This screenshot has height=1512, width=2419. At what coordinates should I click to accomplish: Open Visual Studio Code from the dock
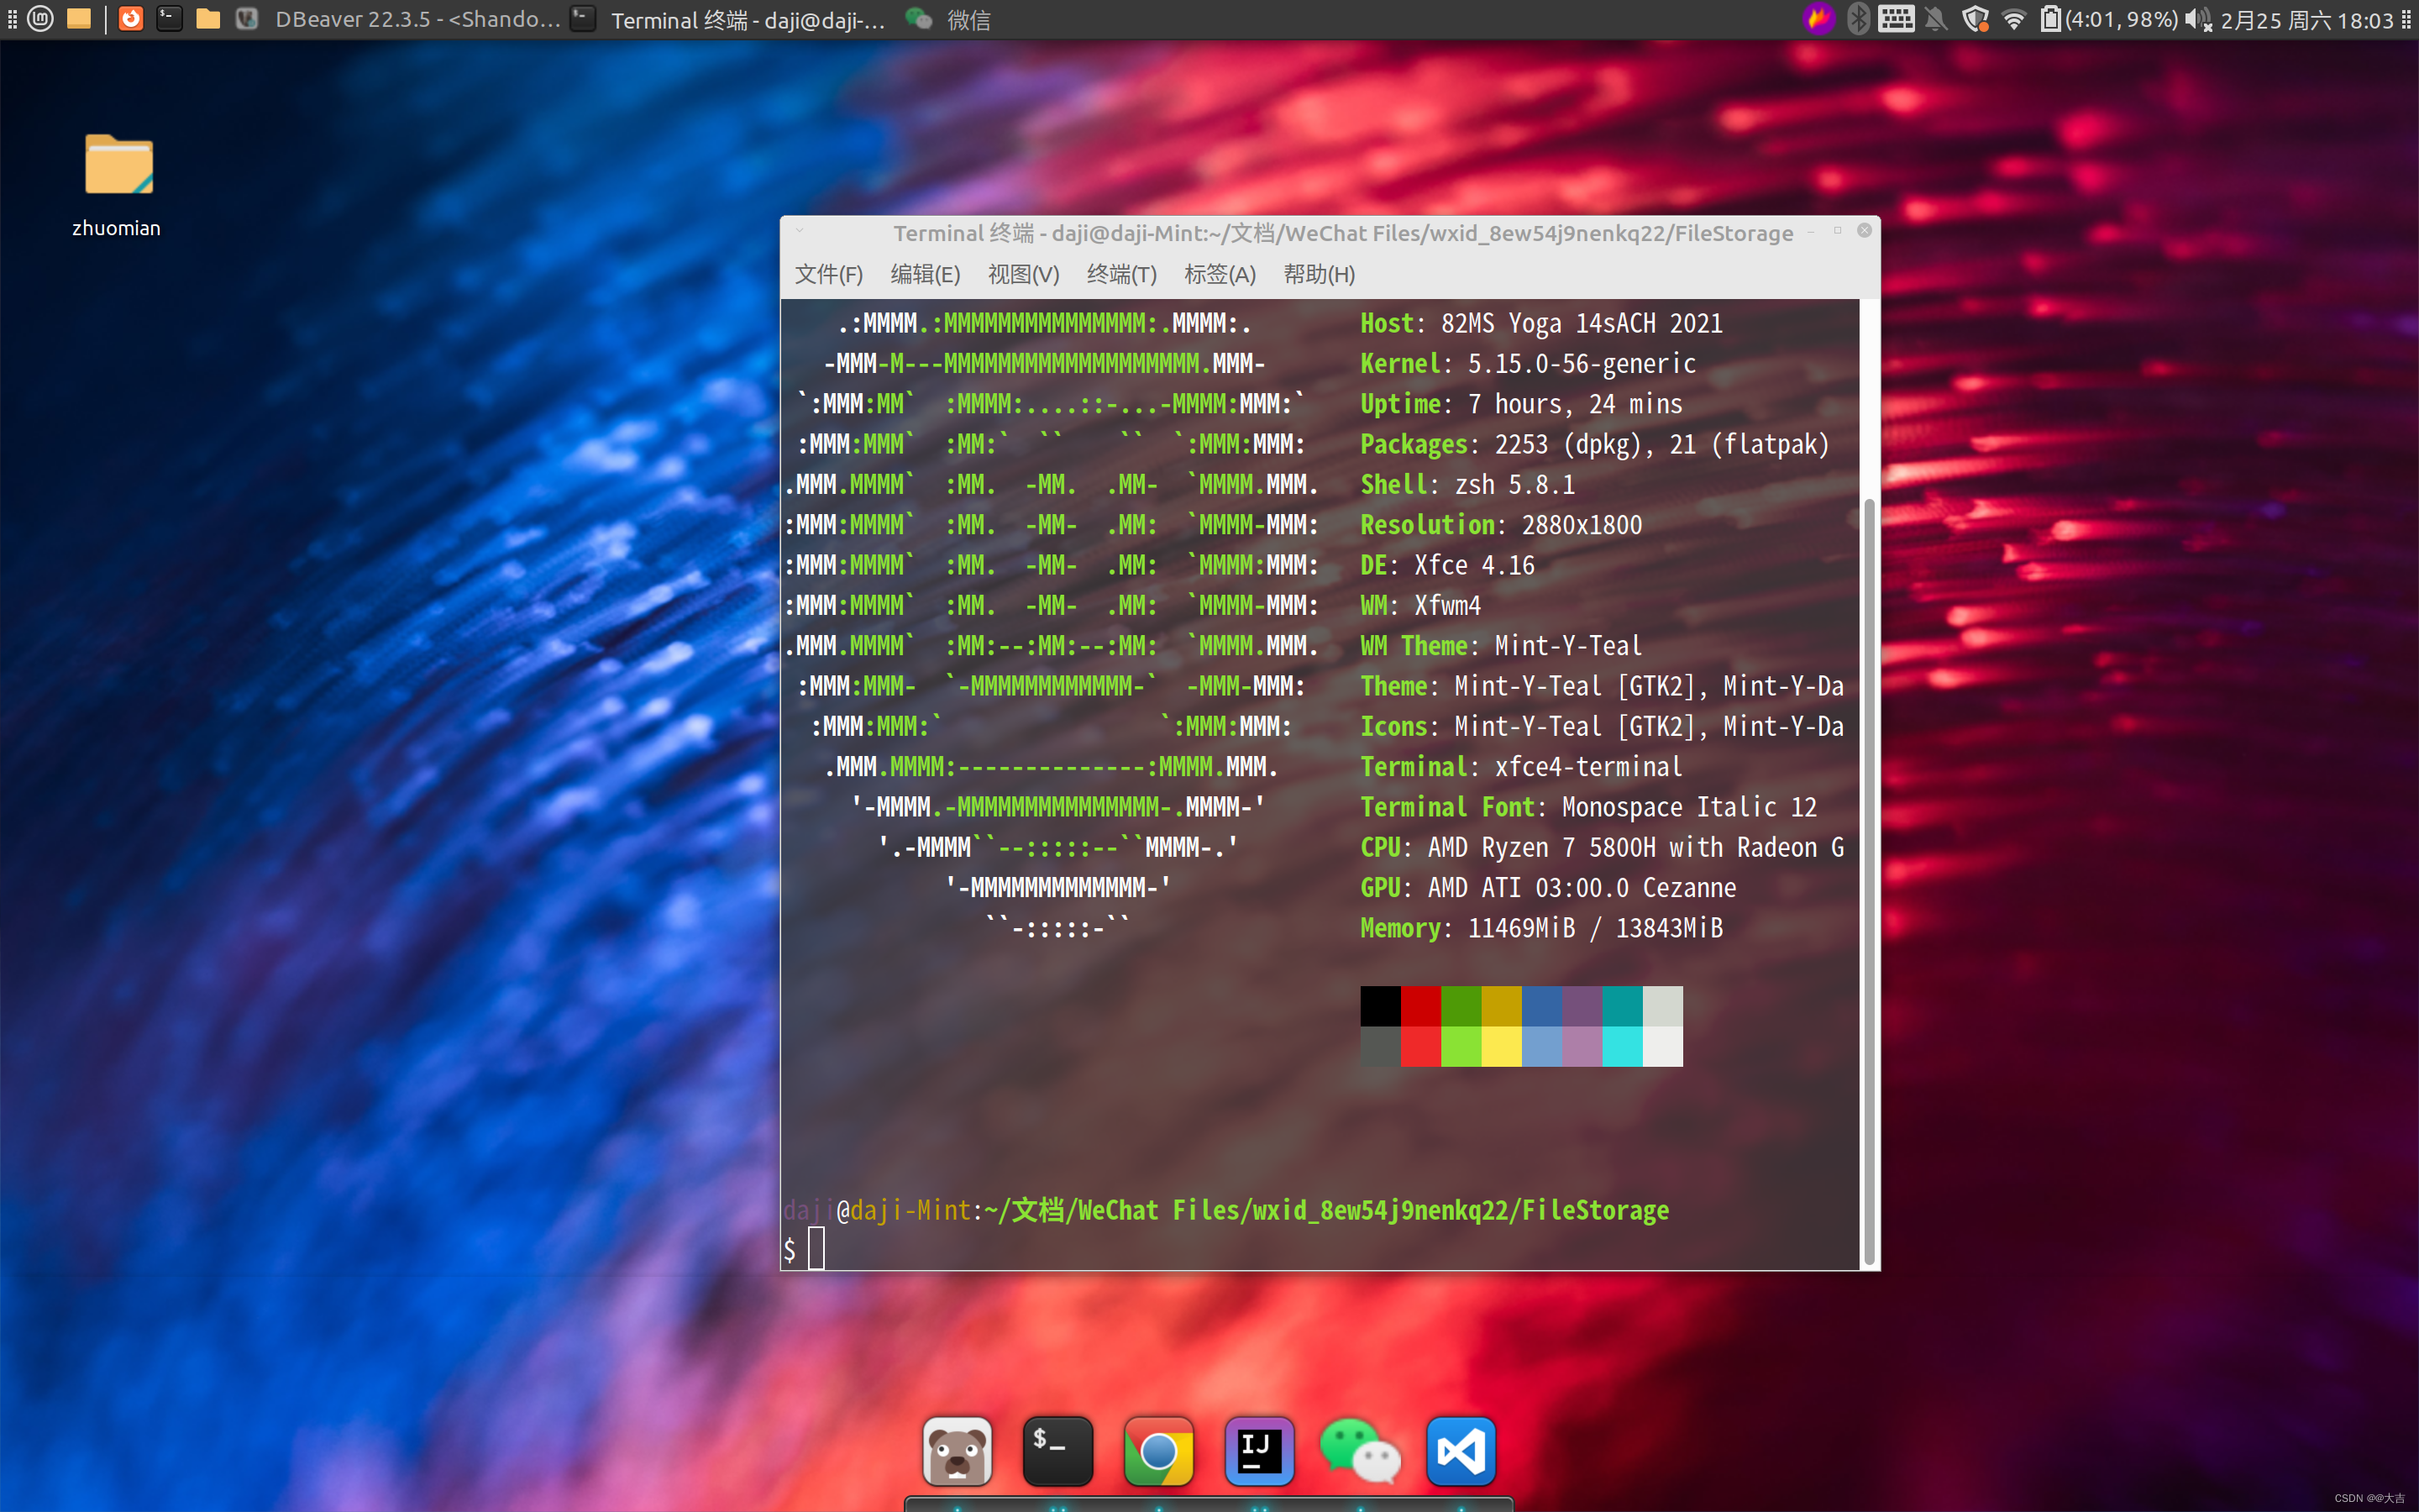point(1461,1450)
